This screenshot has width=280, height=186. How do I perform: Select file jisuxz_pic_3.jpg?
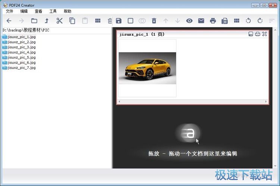(x=19, y=47)
